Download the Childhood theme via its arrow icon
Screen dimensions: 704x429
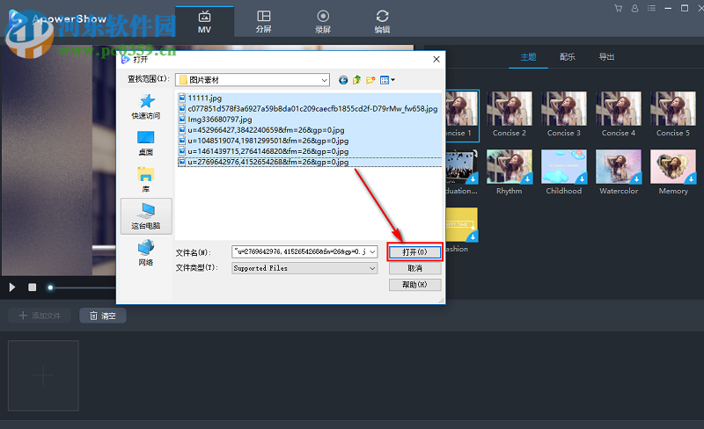[582, 179]
